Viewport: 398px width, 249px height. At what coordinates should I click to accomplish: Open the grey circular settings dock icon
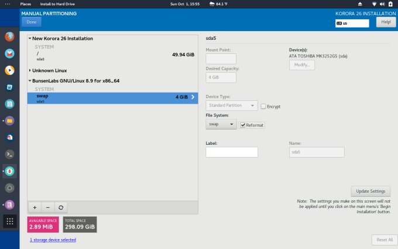click(x=9, y=188)
